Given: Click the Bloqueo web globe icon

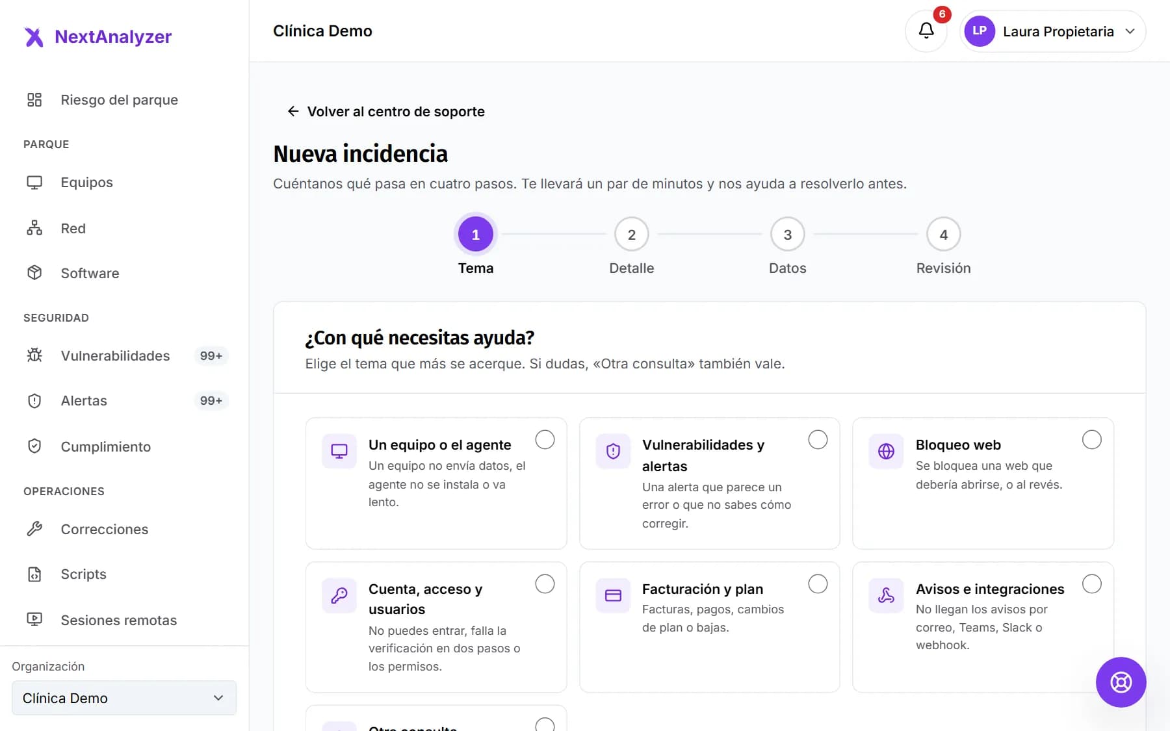Looking at the screenshot, I should (886, 451).
